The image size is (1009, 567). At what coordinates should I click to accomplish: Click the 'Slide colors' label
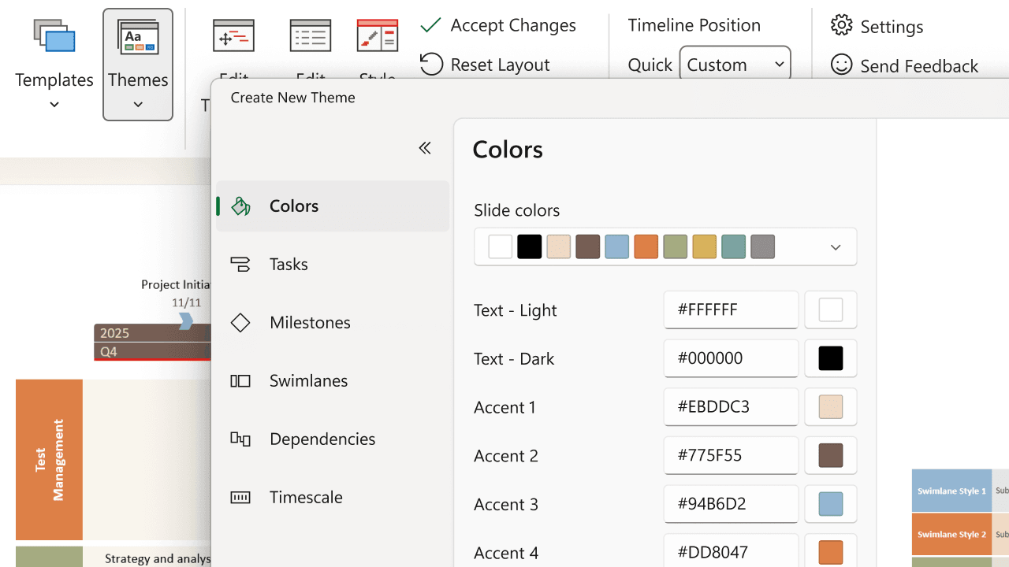tap(517, 210)
